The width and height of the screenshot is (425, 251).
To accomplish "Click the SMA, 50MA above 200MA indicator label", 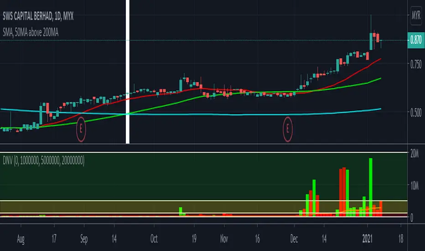I will click(x=31, y=32).
